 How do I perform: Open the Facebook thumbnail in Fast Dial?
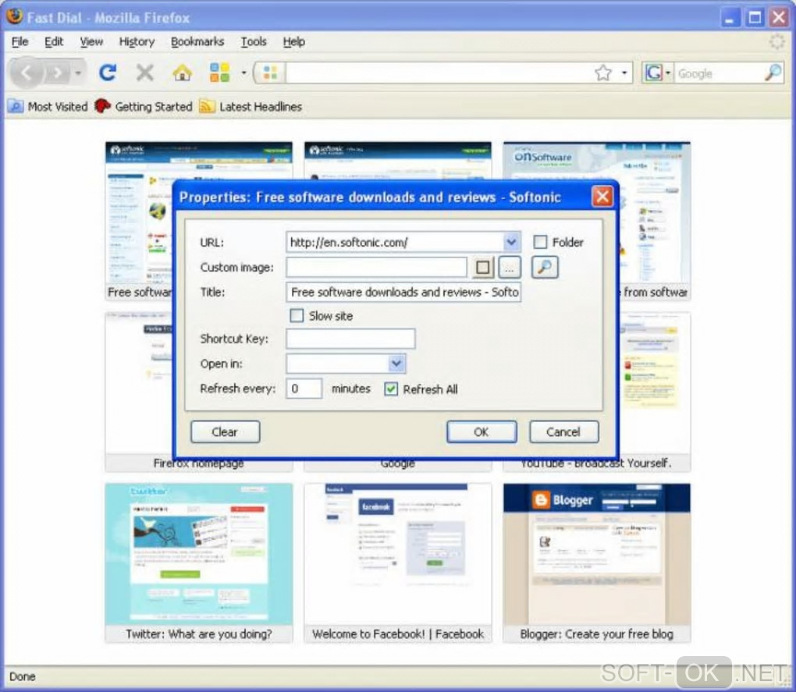point(398,554)
